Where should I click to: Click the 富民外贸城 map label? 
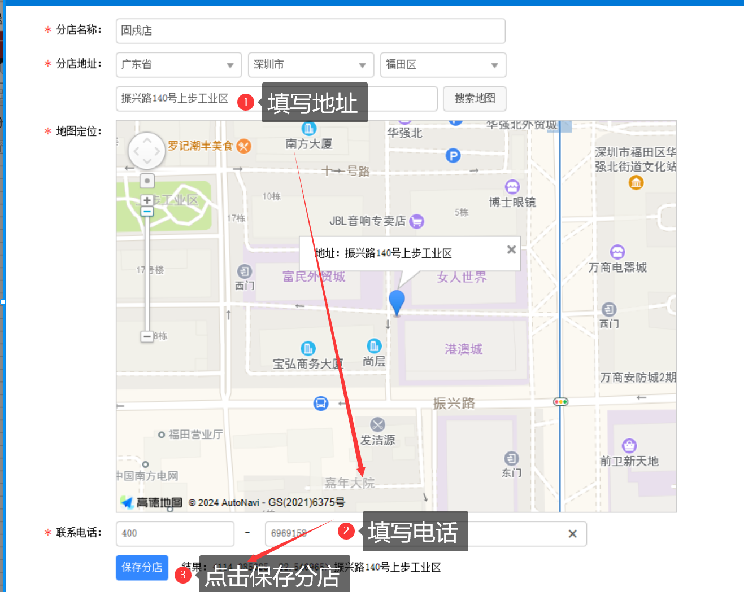click(x=314, y=277)
